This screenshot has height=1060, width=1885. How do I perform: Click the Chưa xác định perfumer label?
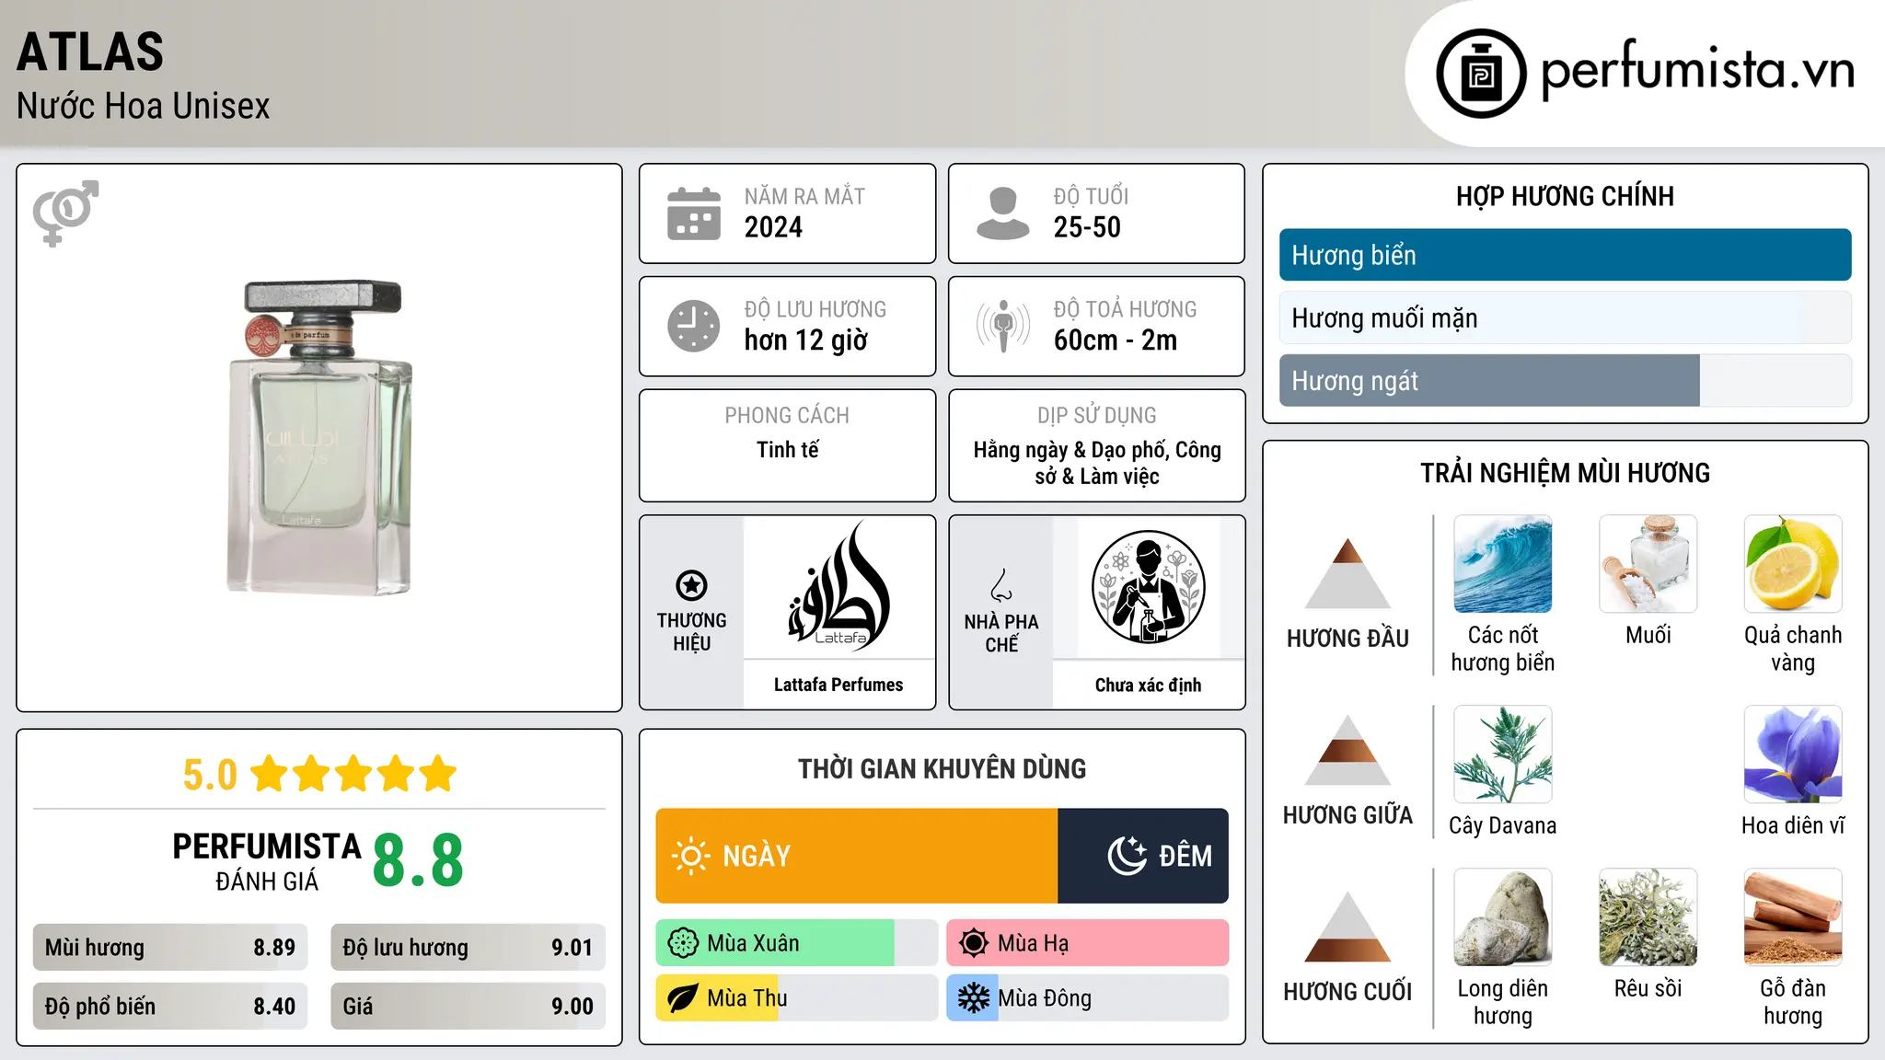point(1148,685)
